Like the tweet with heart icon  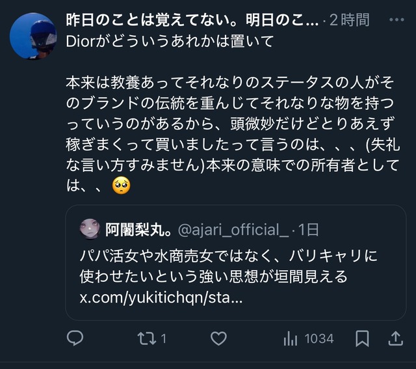[x=219, y=338]
